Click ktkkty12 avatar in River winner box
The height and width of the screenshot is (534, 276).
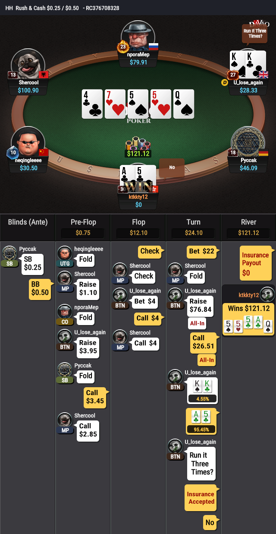[267, 294]
